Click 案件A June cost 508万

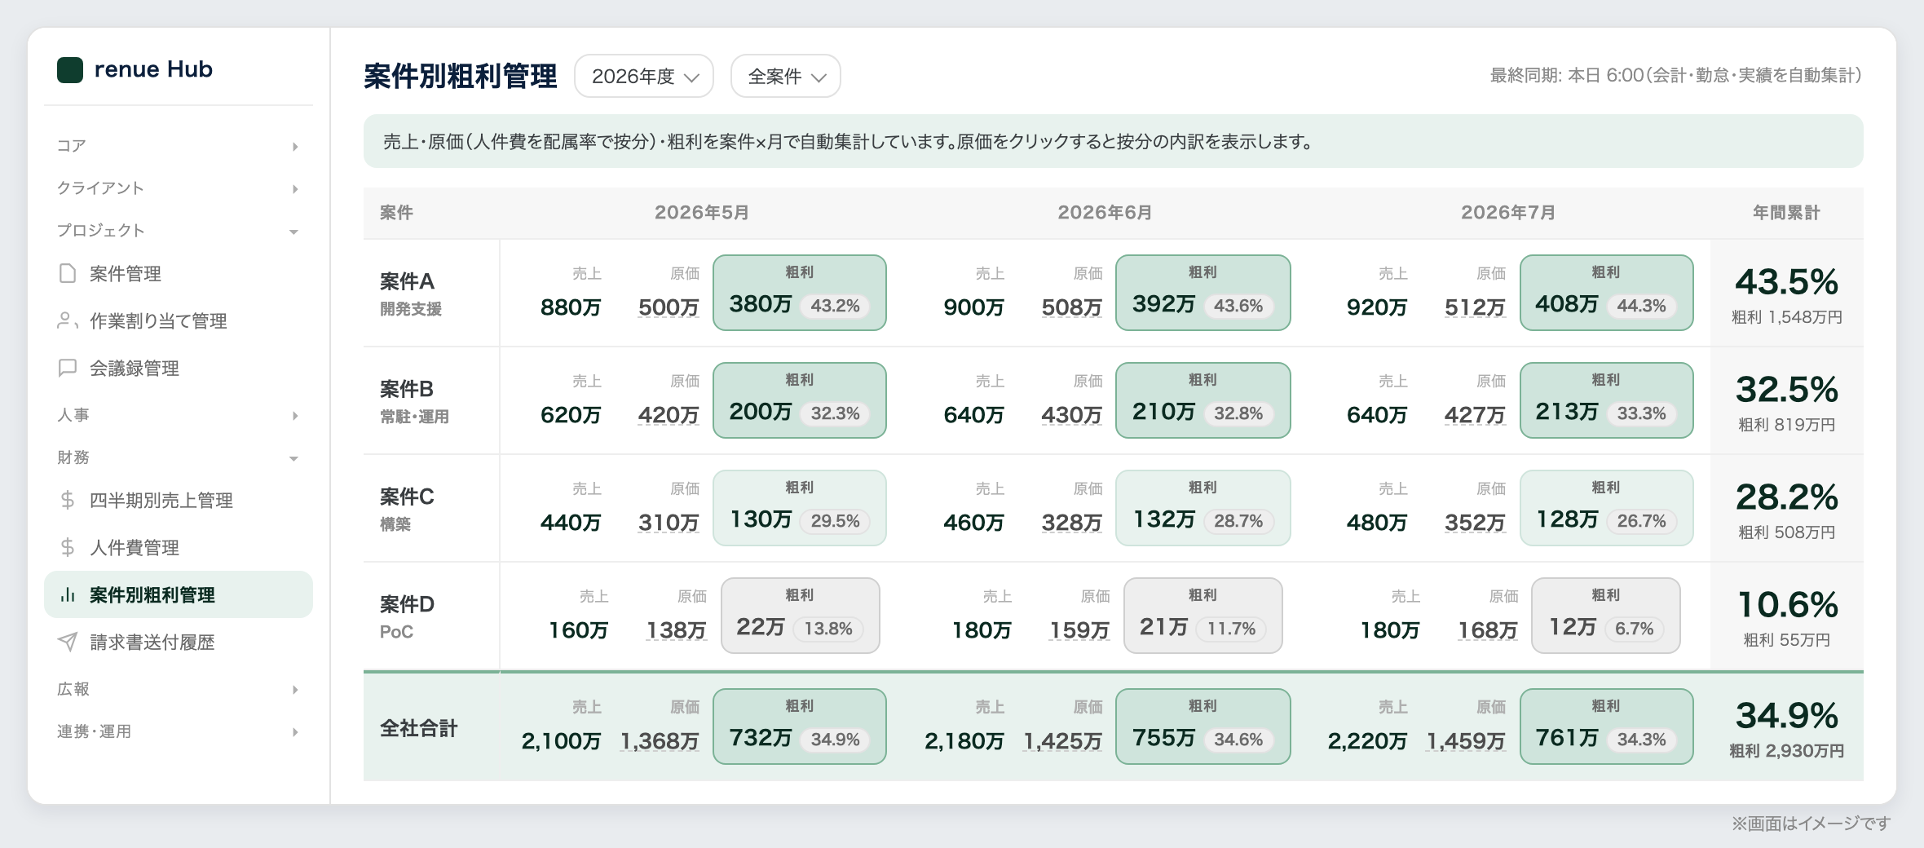pyautogui.click(x=1071, y=307)
